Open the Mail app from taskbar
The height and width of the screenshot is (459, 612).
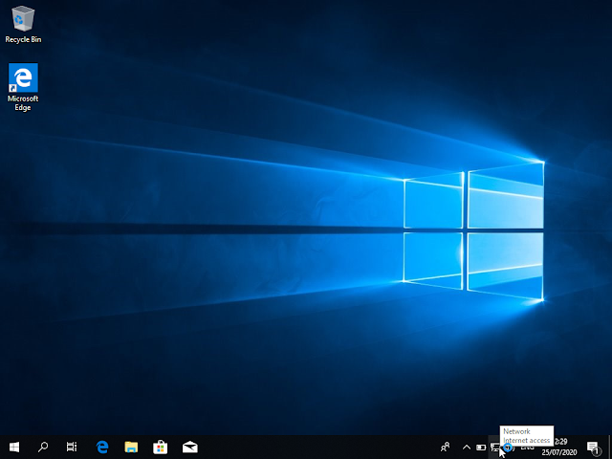pyautogui.click(x=190, y=447)
